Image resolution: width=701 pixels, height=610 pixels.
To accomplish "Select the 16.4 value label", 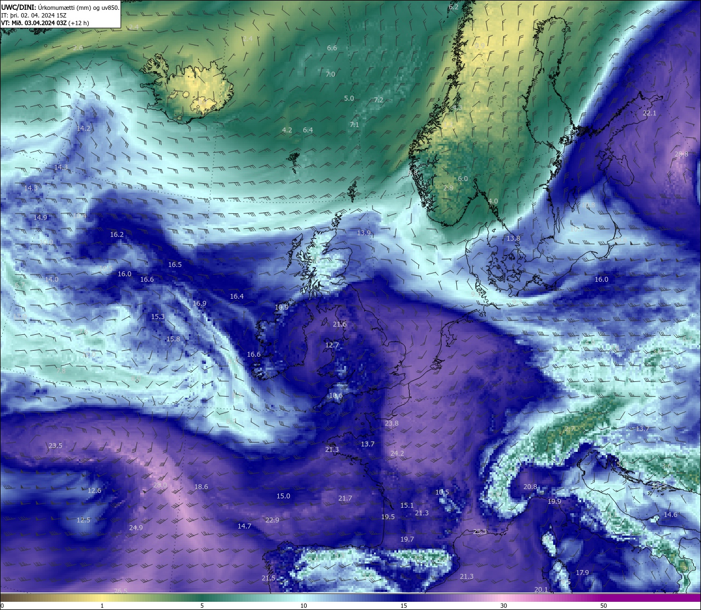I will click(237, 297).
